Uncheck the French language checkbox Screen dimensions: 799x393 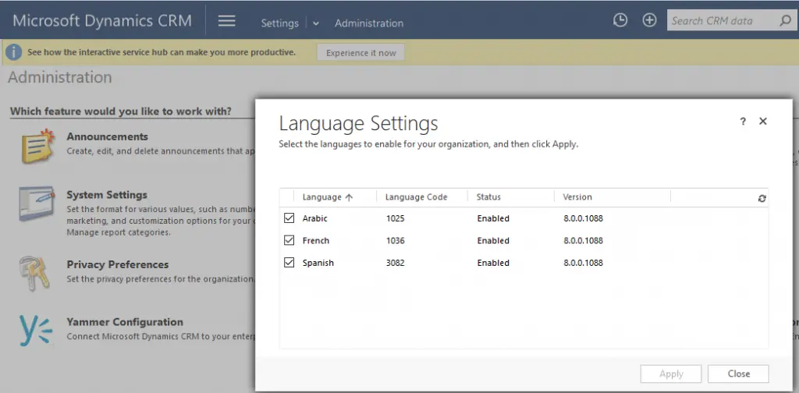click(x=289, y=240)
